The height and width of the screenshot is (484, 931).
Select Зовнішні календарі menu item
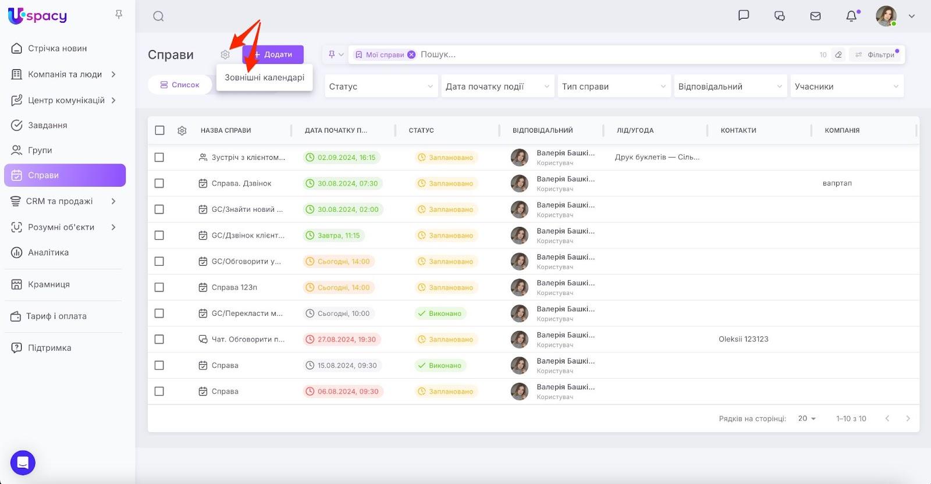(264, 77)
